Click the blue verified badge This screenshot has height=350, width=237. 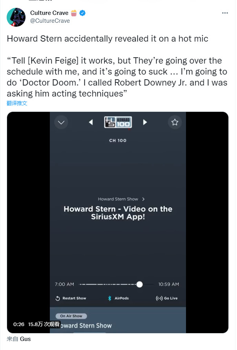pyautogui.click(x=83, y=13)
